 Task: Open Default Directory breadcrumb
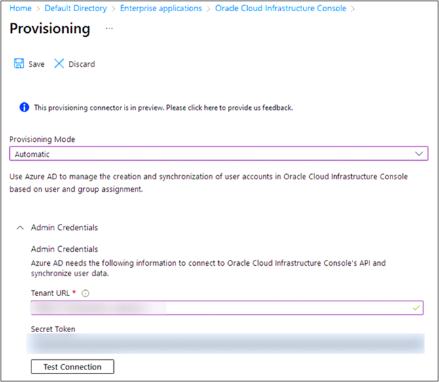click(x=75, y=9)
